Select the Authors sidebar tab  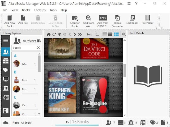coord(6,52)
